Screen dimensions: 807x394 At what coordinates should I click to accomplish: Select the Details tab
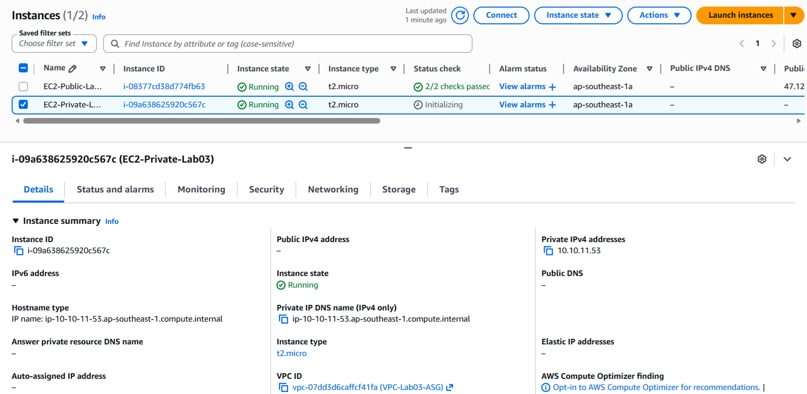[x=38, y=190]
